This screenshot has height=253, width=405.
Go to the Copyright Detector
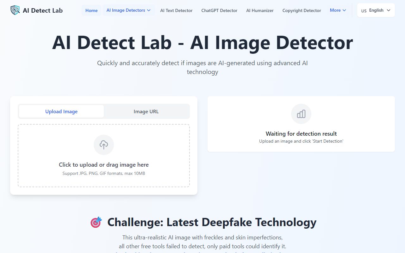click(301, 10)
